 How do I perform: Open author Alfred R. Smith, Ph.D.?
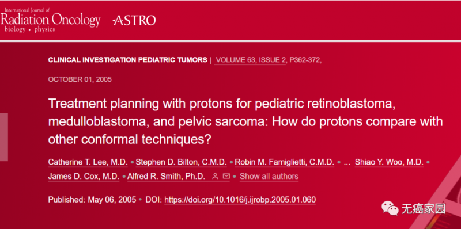166,177
